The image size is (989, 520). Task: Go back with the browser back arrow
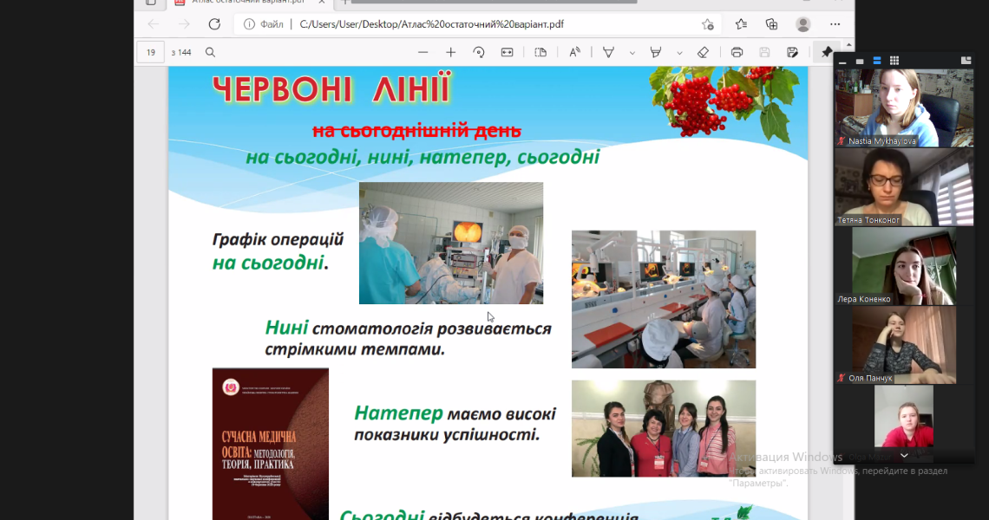pyautogui.click(x=154, y=24)
